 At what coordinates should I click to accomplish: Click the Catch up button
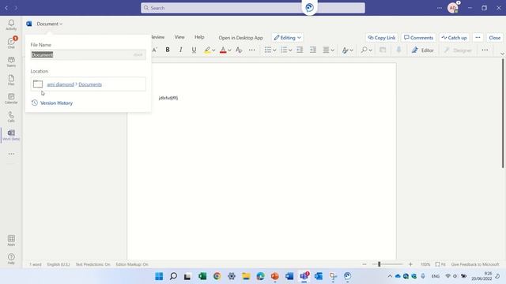pos(454,38)
